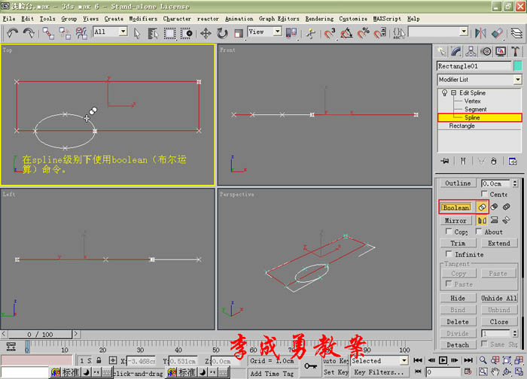Click the Pin Stack icon
This screenshot has height=379, width=527.
(x=445, y=161)
